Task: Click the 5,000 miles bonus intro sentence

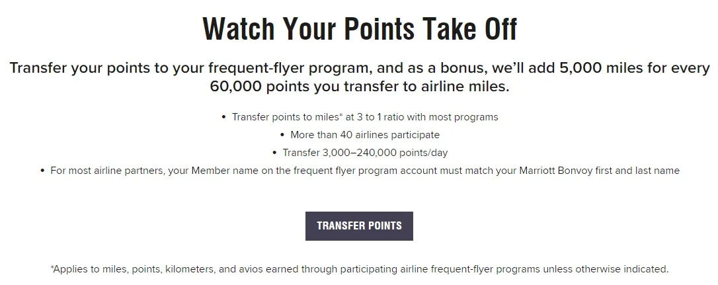Action: pyautogui.click(x=360, y=77)
